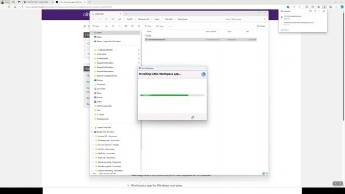The image size is (345, 194).
Task: Open the Copilot icon in Edge
Action: tap(342, 7)
